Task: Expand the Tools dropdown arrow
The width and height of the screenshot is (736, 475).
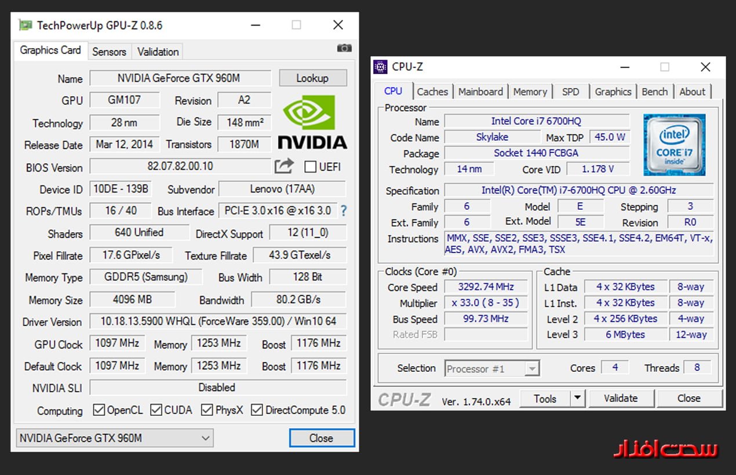Action: pyautogui.click(x=577, y=398)
